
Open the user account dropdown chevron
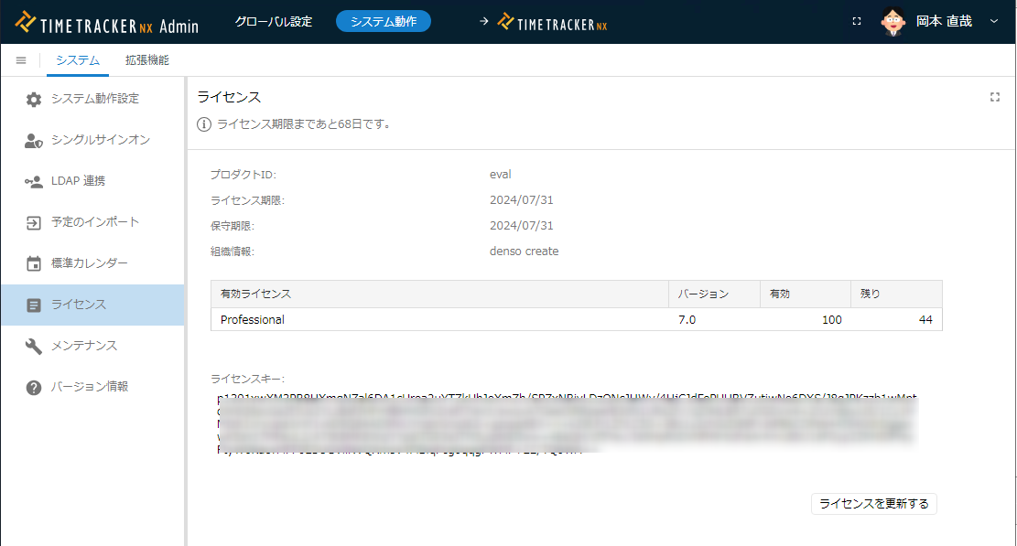[x=994, y=21]
